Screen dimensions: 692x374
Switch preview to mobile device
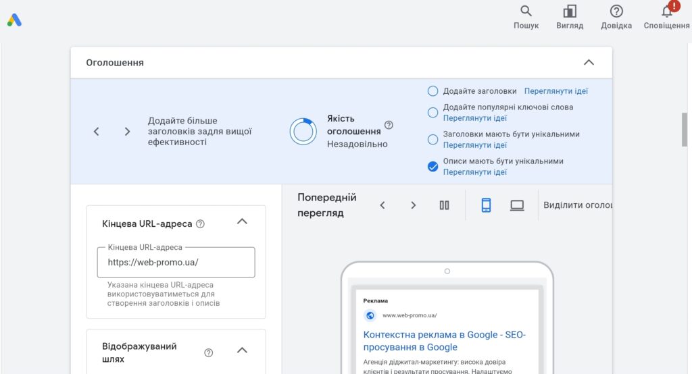click(x=486, y=205)
